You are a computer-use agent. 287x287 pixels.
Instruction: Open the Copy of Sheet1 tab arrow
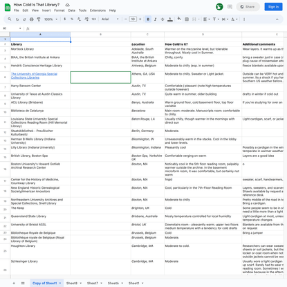[x=60, y=283]
